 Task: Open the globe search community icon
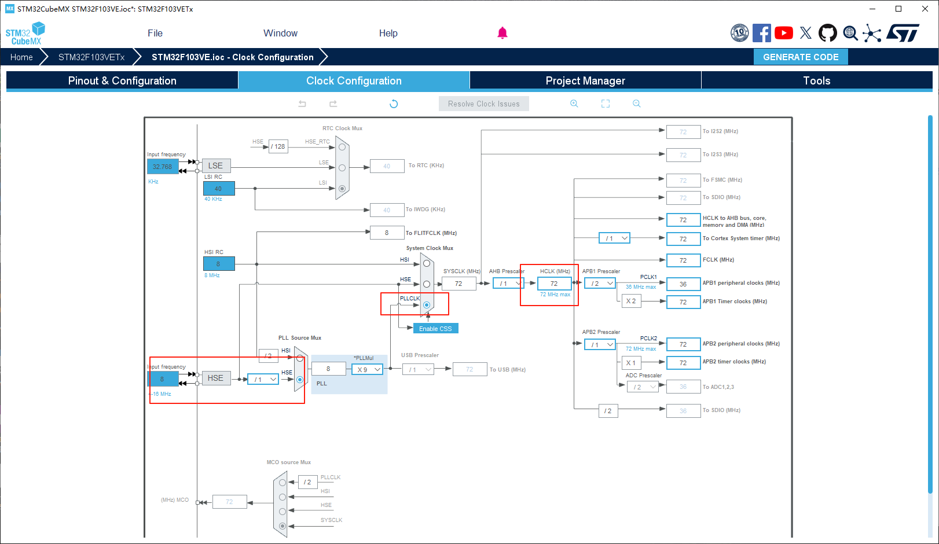tap(850, 33)
